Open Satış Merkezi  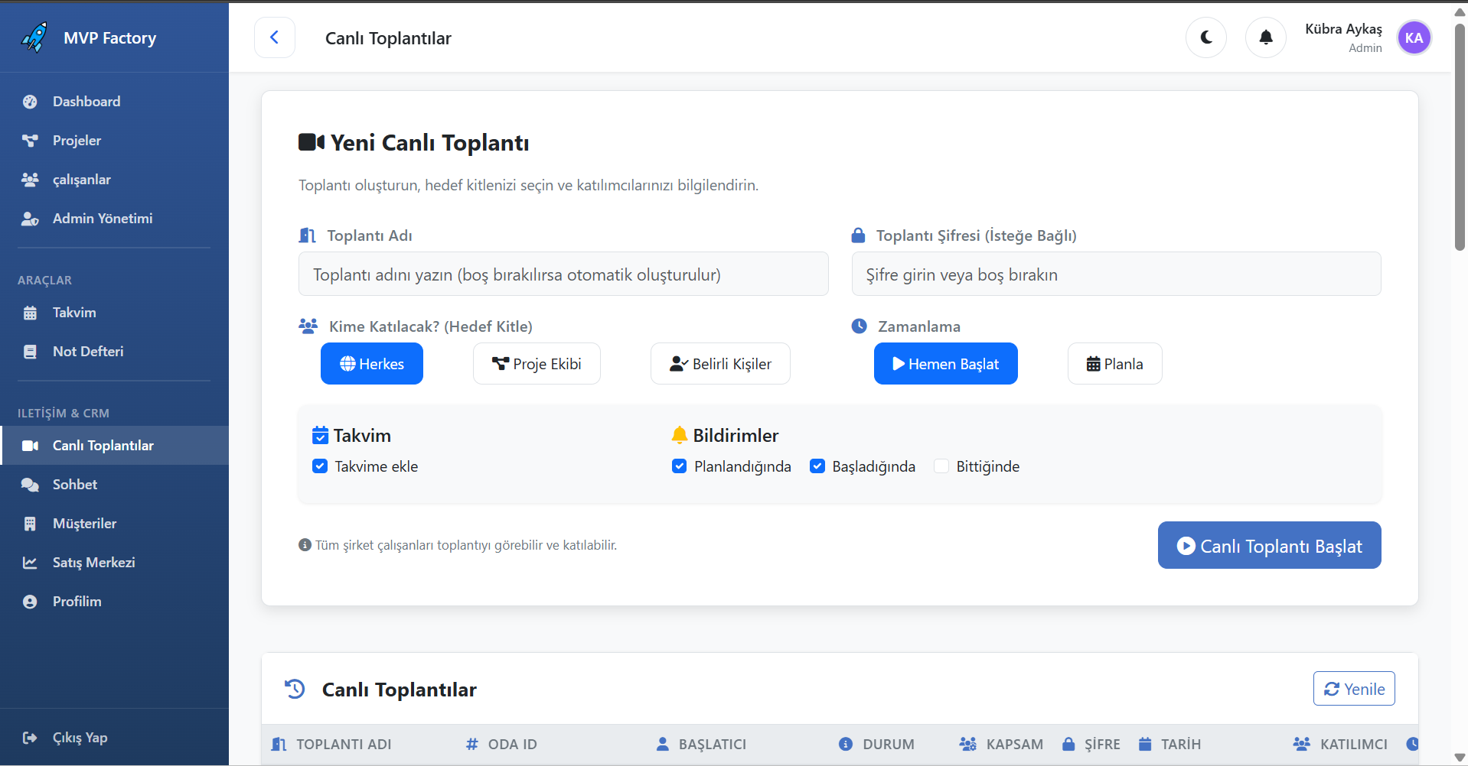click(x=93, y=562)
